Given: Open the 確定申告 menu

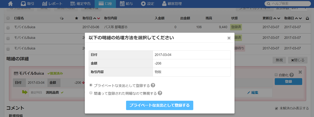Looking at the screenshot, I should (x=81, y=4).
